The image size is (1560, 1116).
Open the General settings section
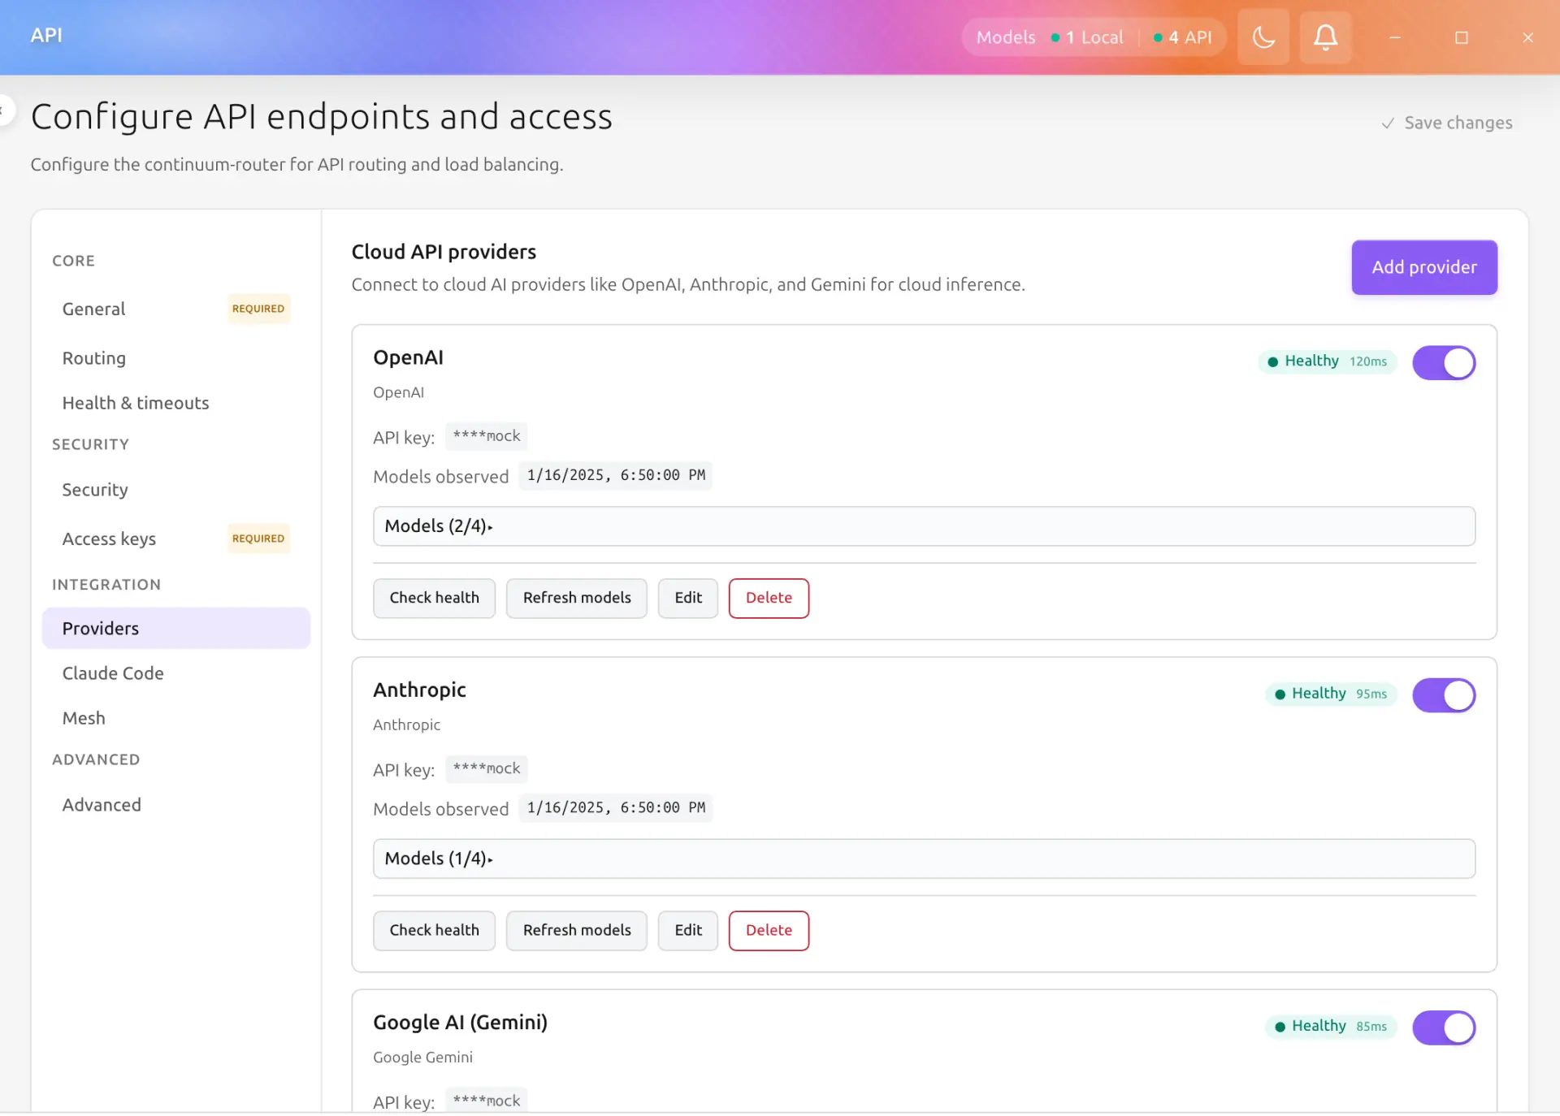click(175, 309)
